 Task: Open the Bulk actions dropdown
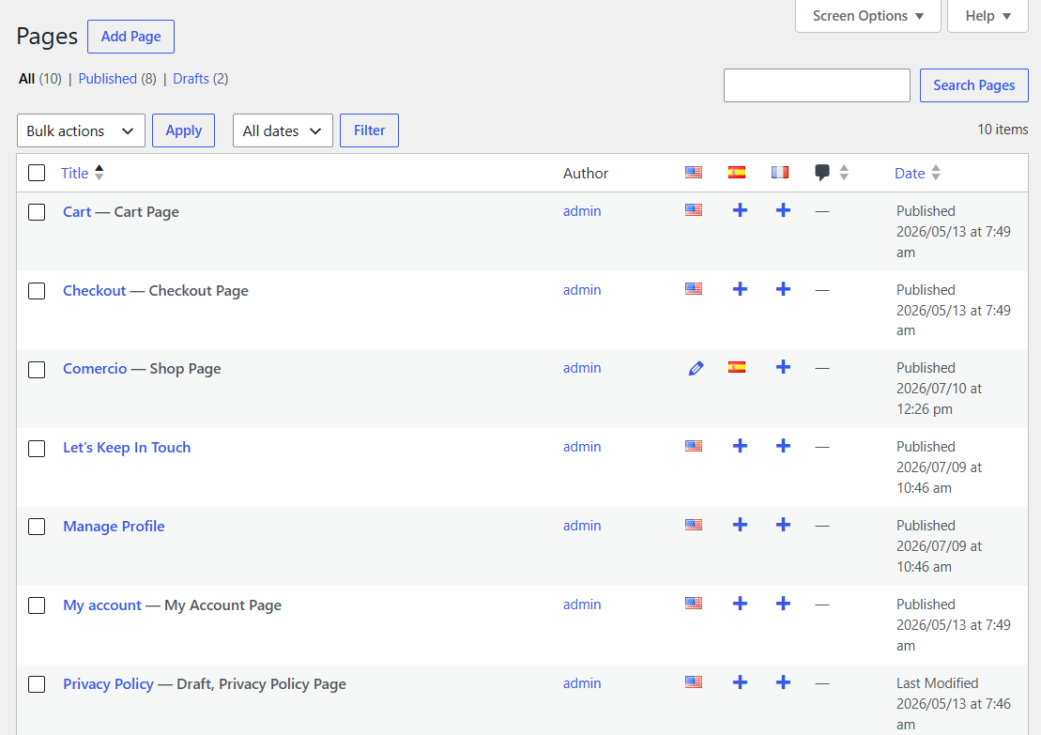click(81, 130)
